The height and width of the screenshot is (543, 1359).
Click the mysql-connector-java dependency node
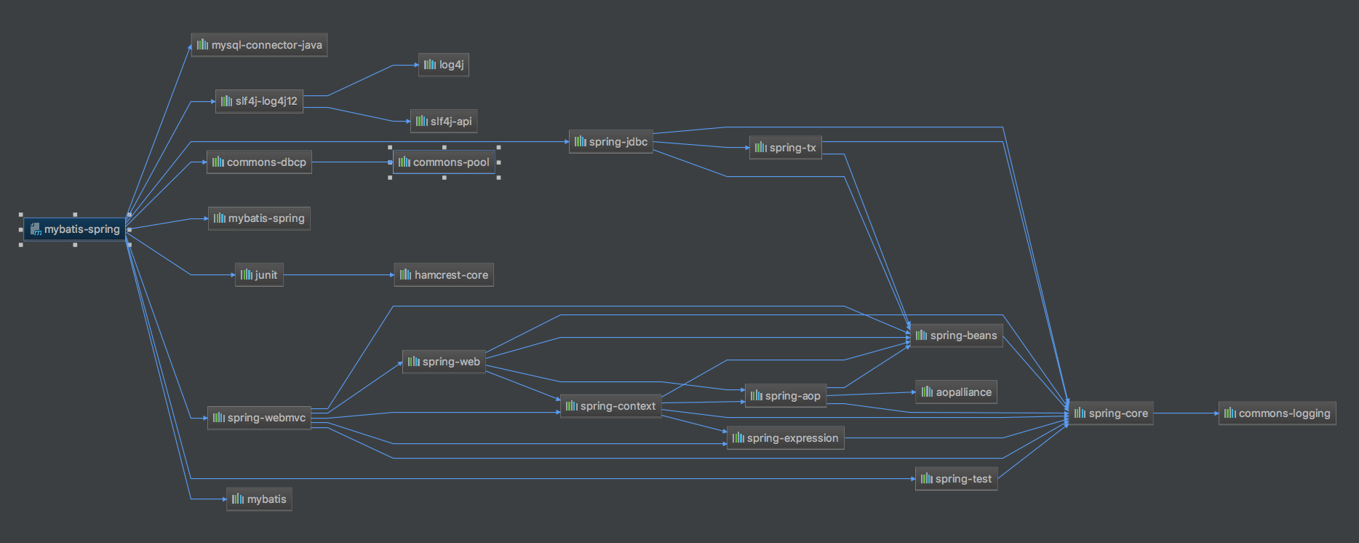click(259, 45)
